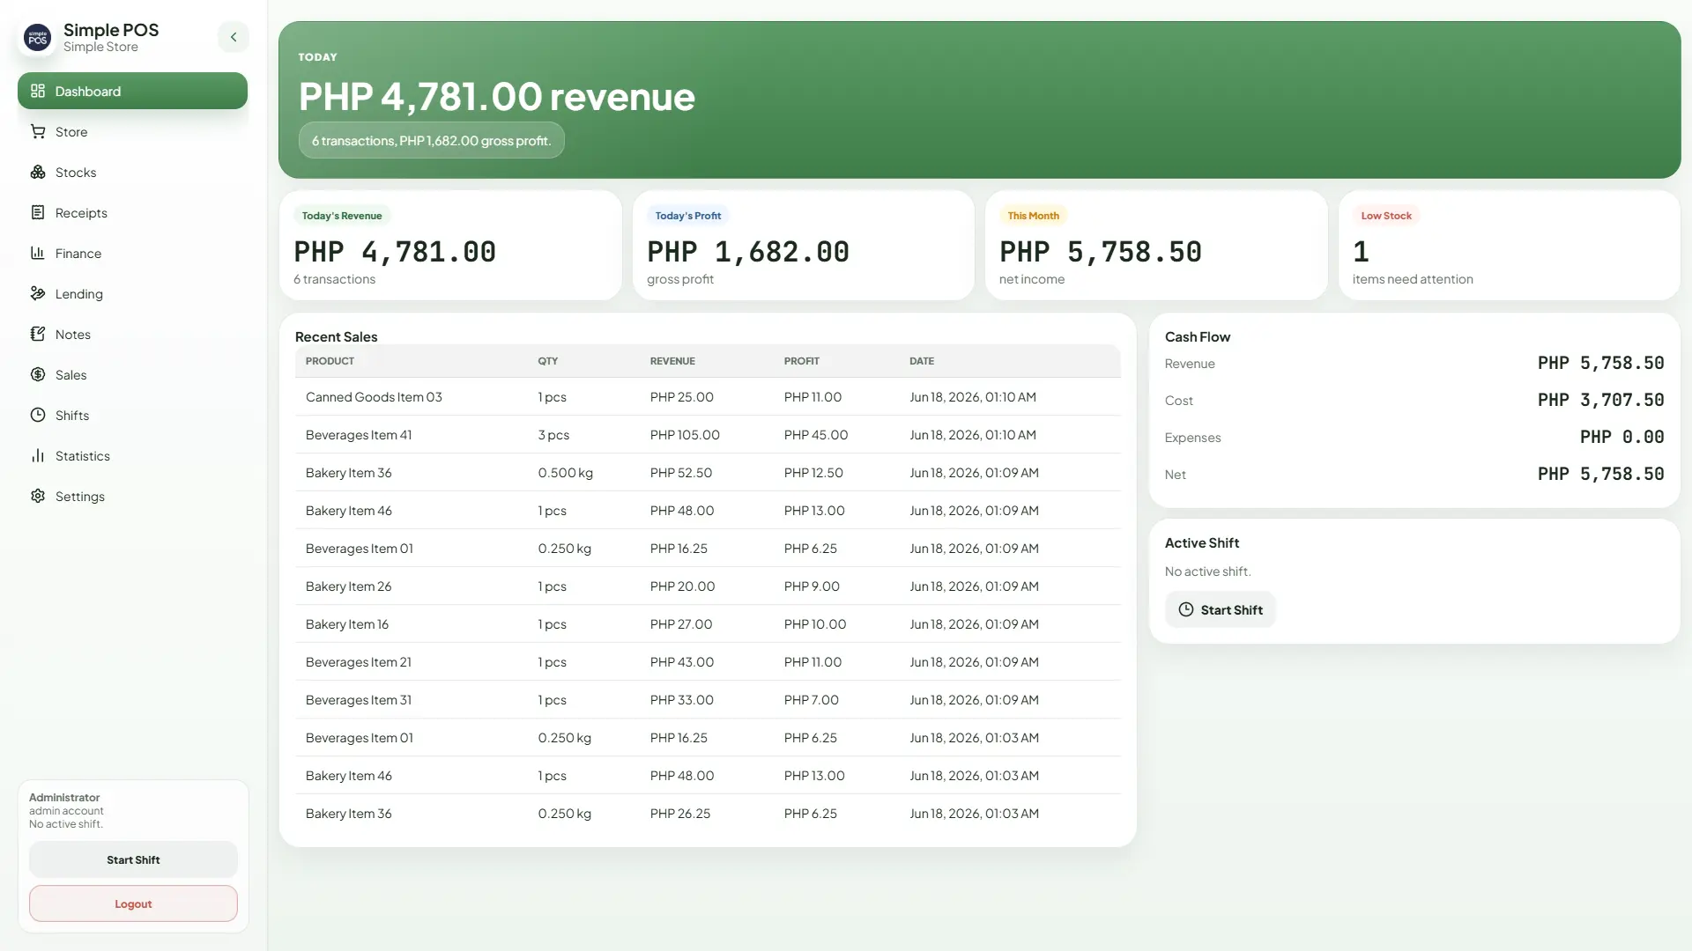Click the Today's Revenue badge

click(342, 216)
